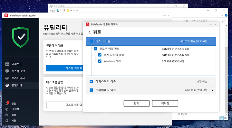Click the 최적화 button

click(165, 104)
